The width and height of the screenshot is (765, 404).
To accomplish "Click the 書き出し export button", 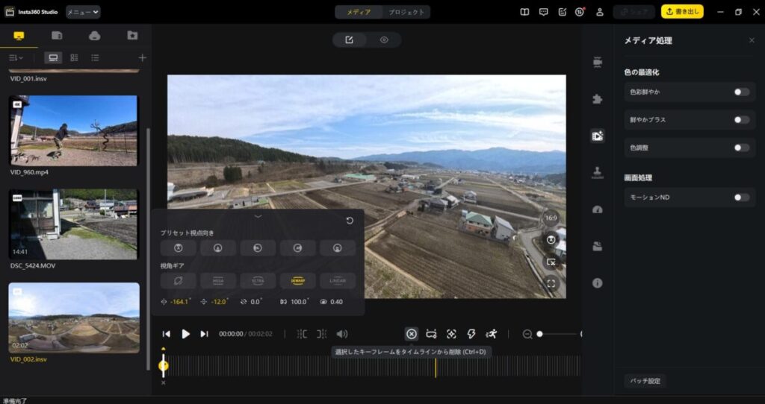I will 682,12.
